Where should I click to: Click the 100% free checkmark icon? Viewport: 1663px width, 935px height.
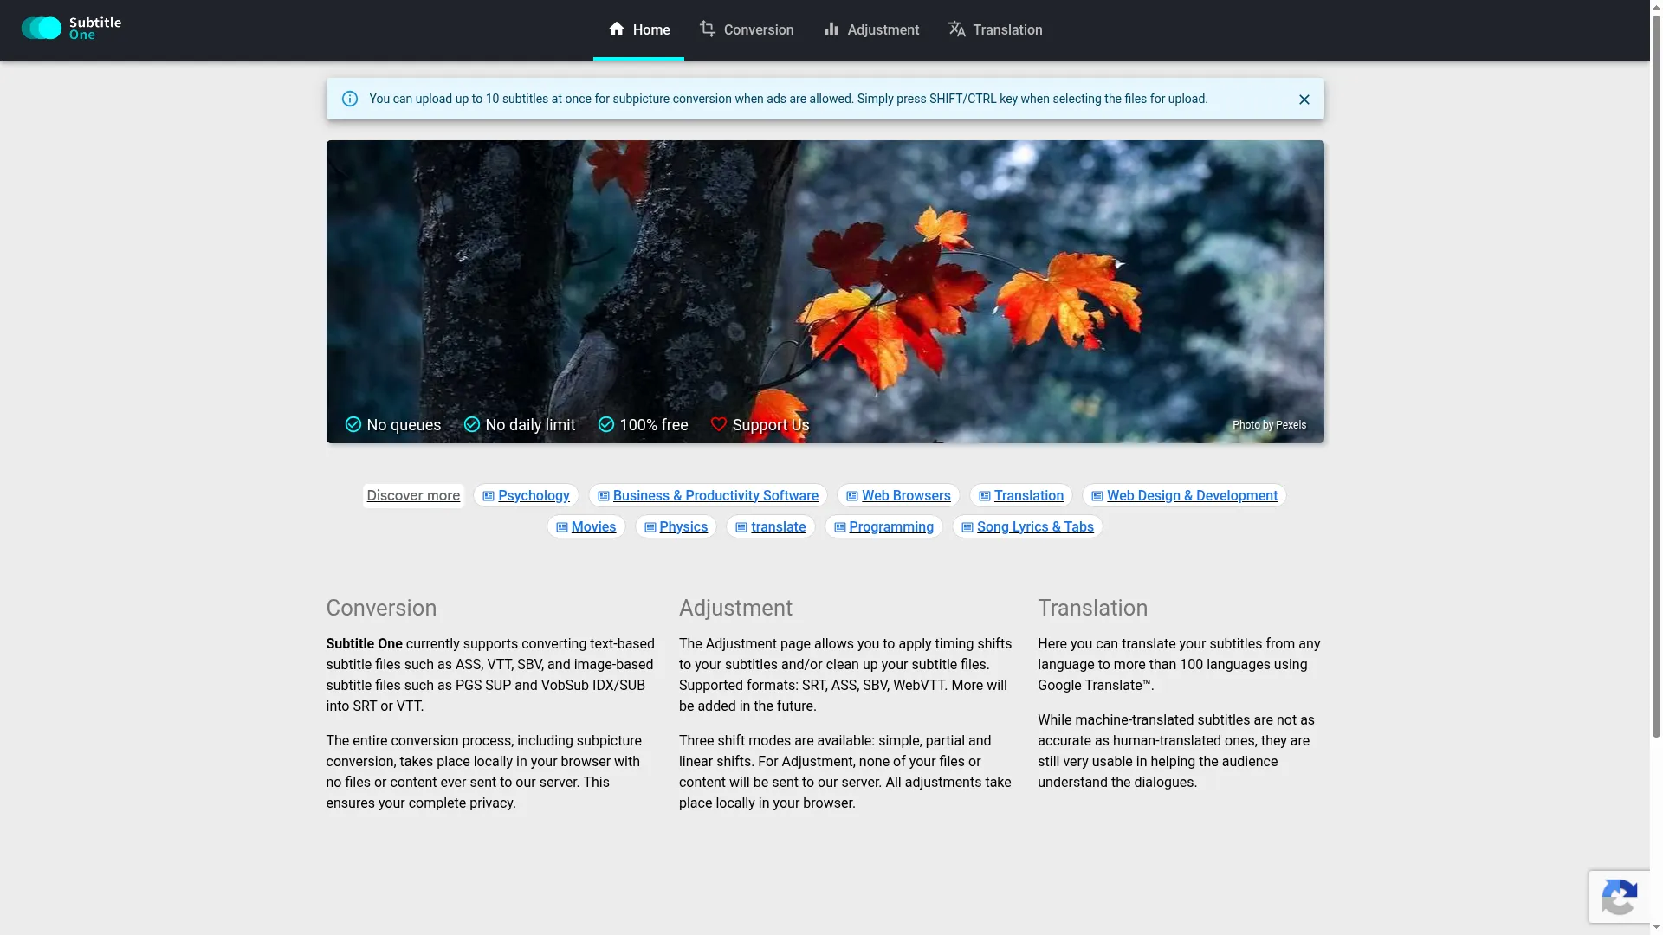tap(606, 424)
